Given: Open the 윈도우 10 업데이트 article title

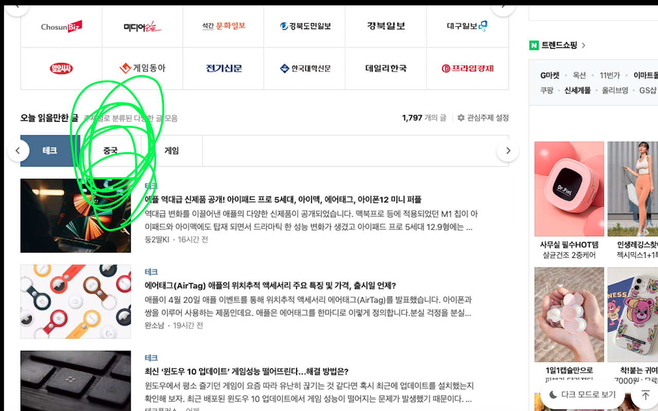Looking at the screenshot, I should (247, 371).
